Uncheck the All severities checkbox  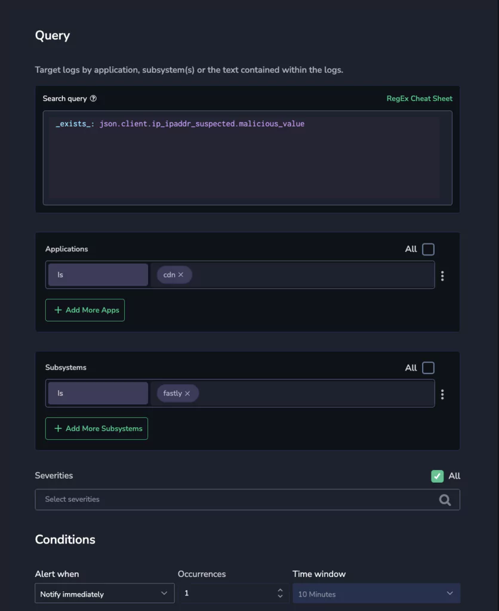point(438,476)
